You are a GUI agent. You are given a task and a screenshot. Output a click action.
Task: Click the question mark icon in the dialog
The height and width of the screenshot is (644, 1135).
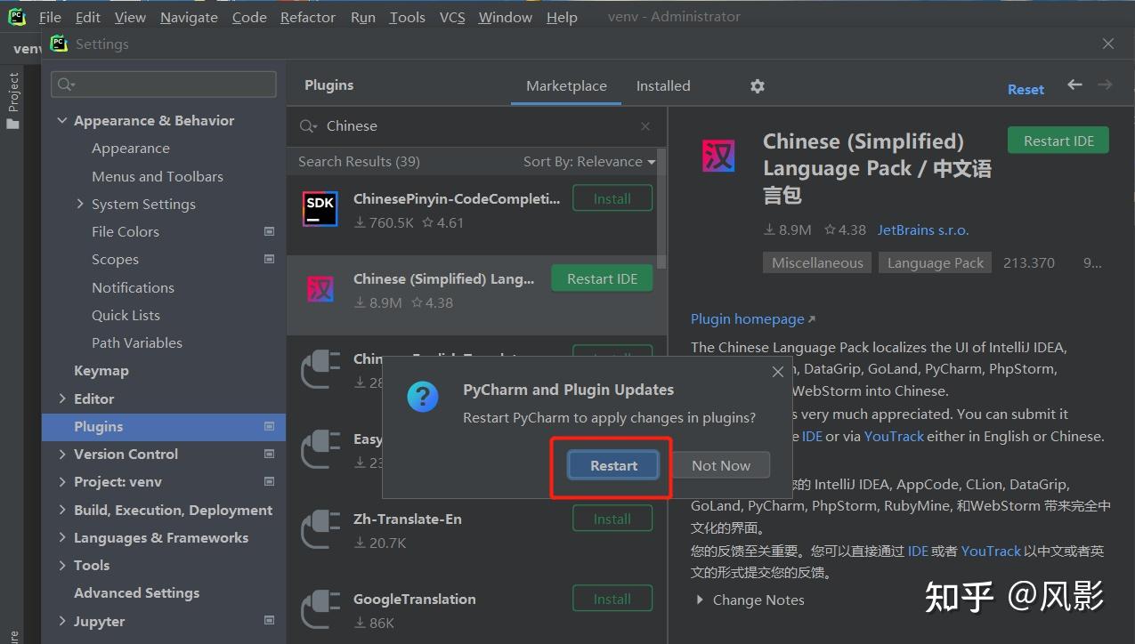click(422, 397)
